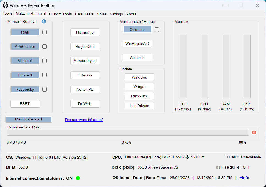Tick the AdwCleaner checkbox
266x187 pixels.
[45, 46]
